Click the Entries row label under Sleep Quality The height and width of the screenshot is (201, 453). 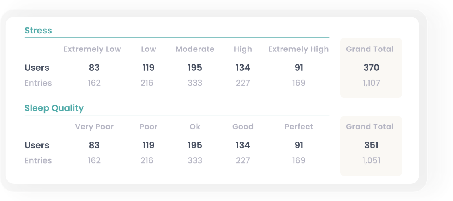coord(38,161)
